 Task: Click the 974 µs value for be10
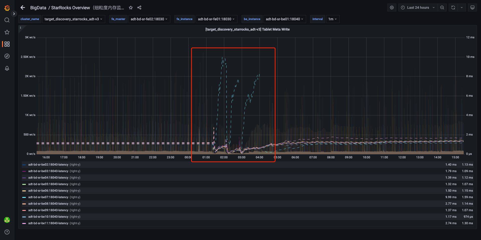468,217
